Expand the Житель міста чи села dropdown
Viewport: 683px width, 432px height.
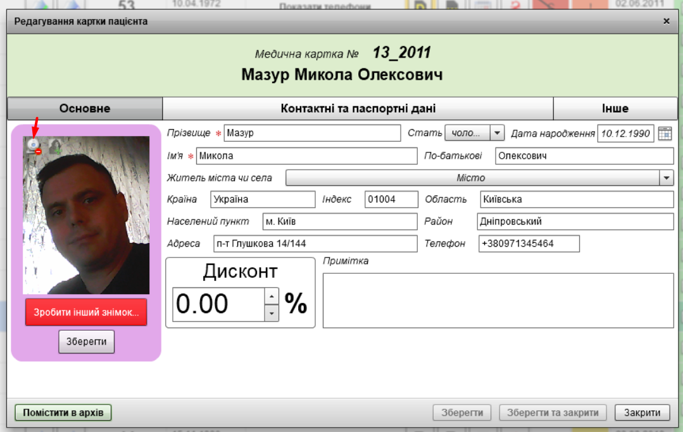pos(667,178)
